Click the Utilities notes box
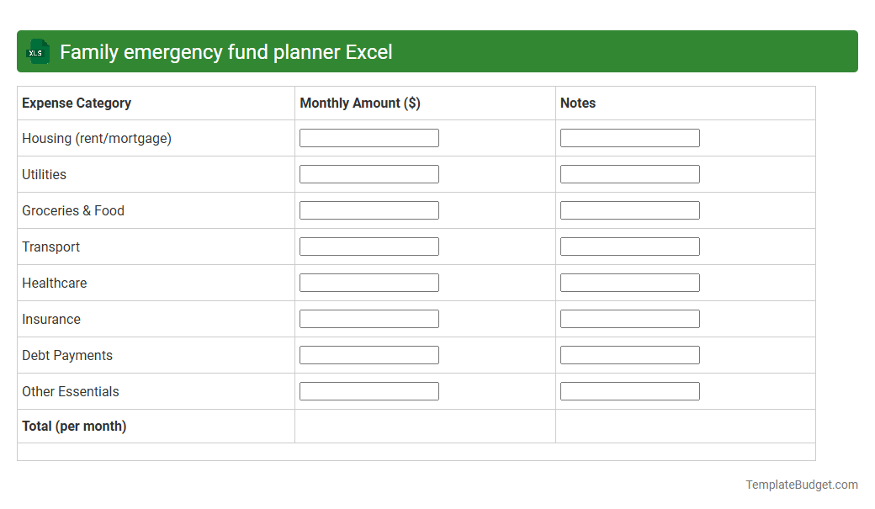 (x=629, y=173)
